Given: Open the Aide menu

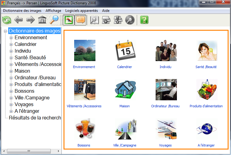Looking at the screenshot, I should pos(106,11).
